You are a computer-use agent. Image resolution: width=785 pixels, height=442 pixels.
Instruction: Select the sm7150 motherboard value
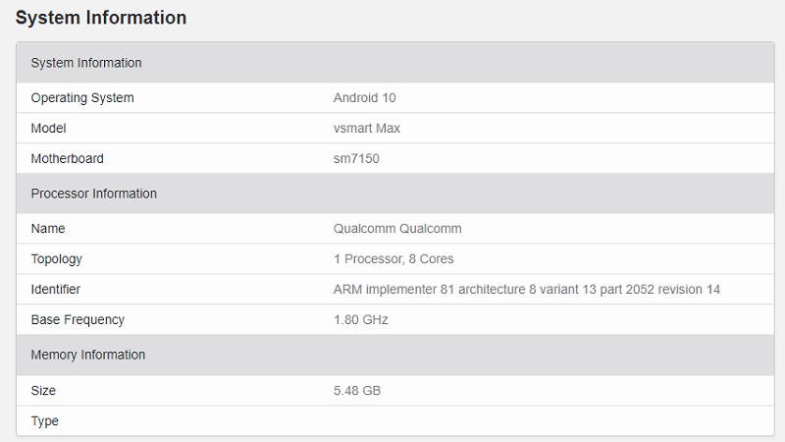[356, 158]
